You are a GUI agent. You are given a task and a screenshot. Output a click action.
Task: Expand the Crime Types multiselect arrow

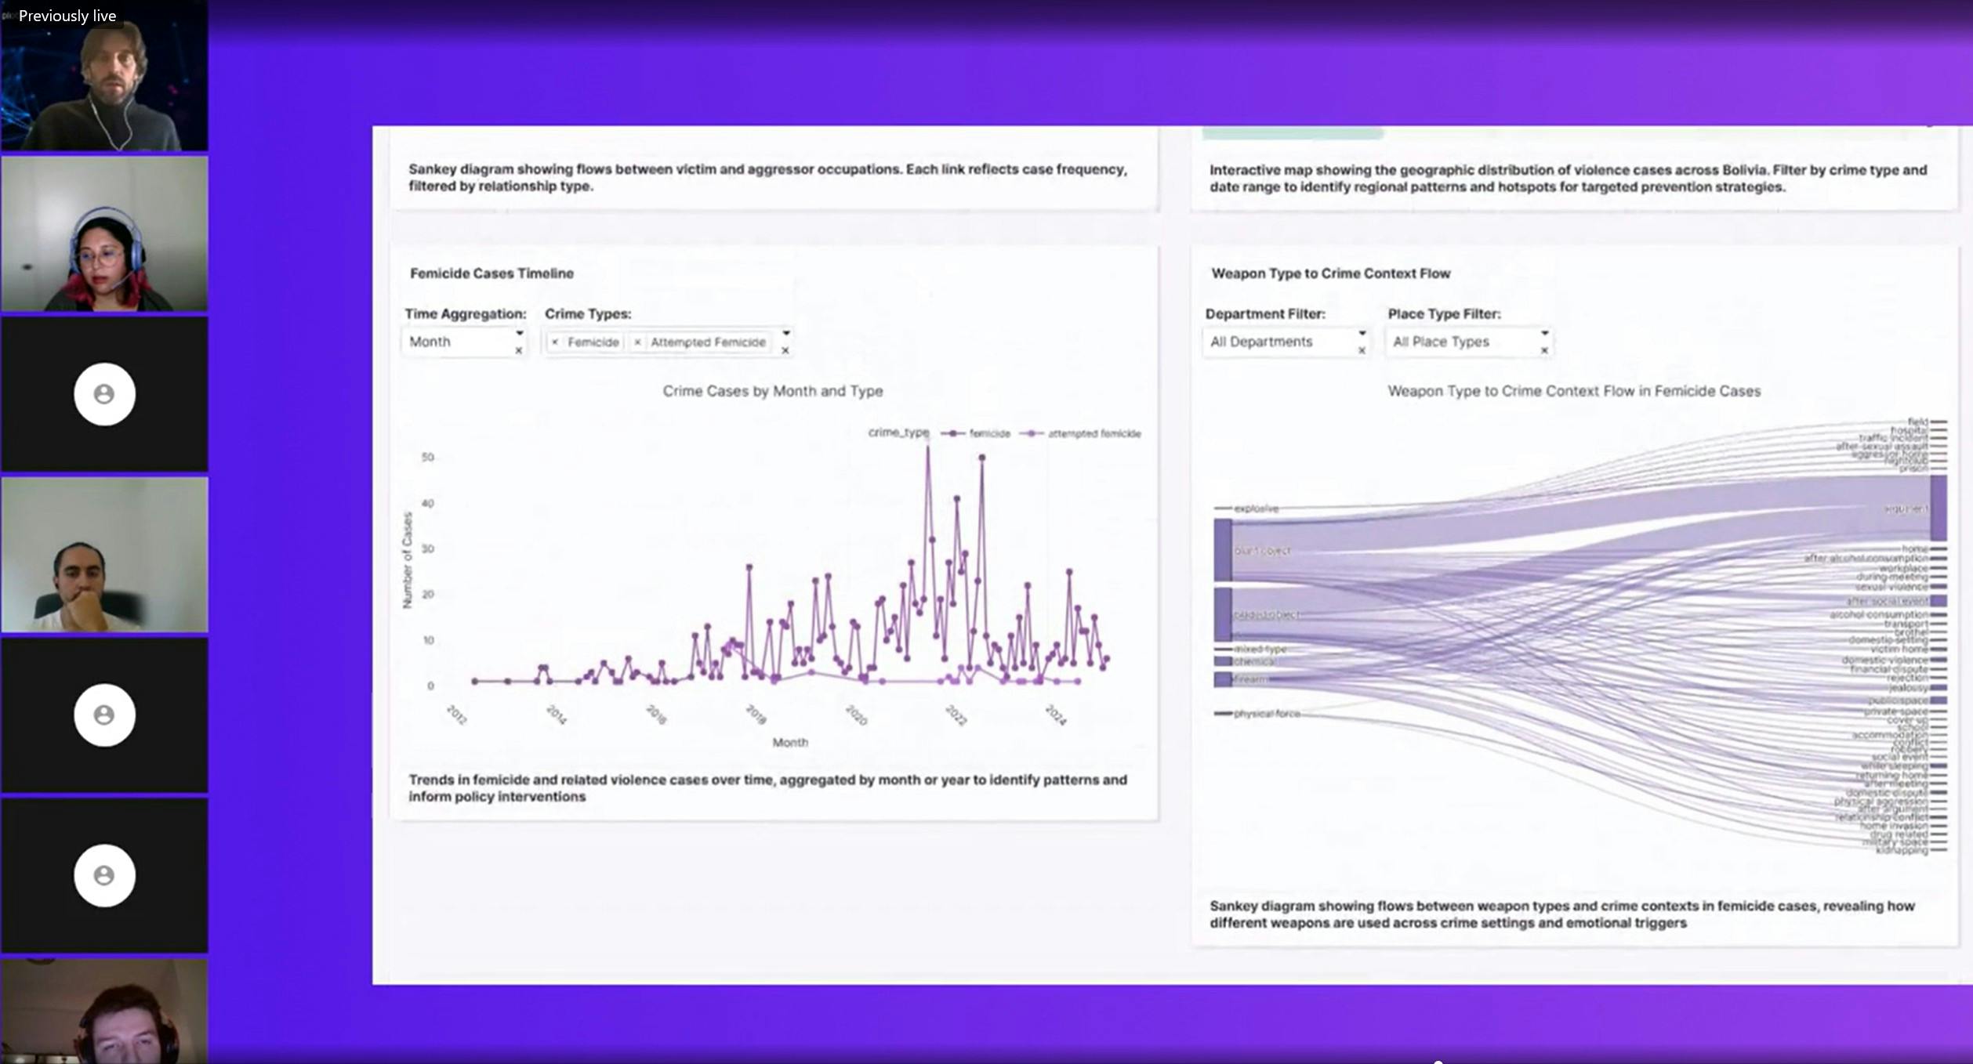click(x=786, y=332)
